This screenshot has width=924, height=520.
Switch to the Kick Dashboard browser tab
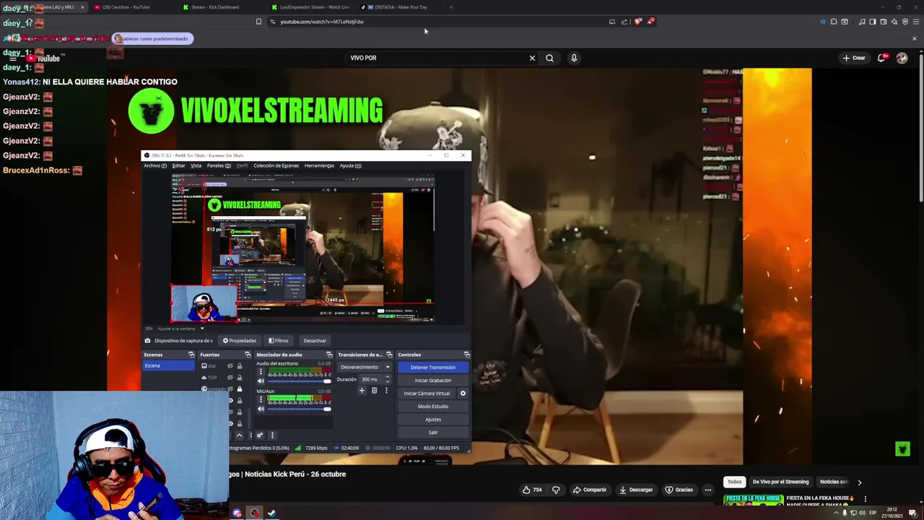[214, 7]
